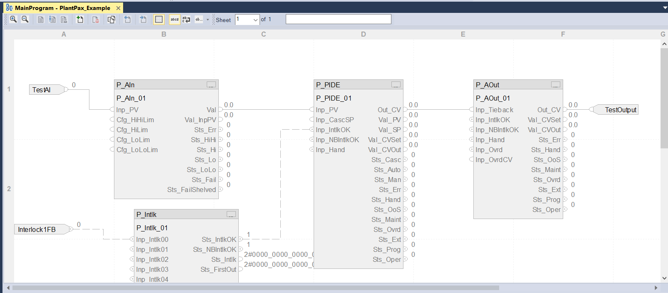Click the horizontal scrollbar right arrow

click(656, 288)
